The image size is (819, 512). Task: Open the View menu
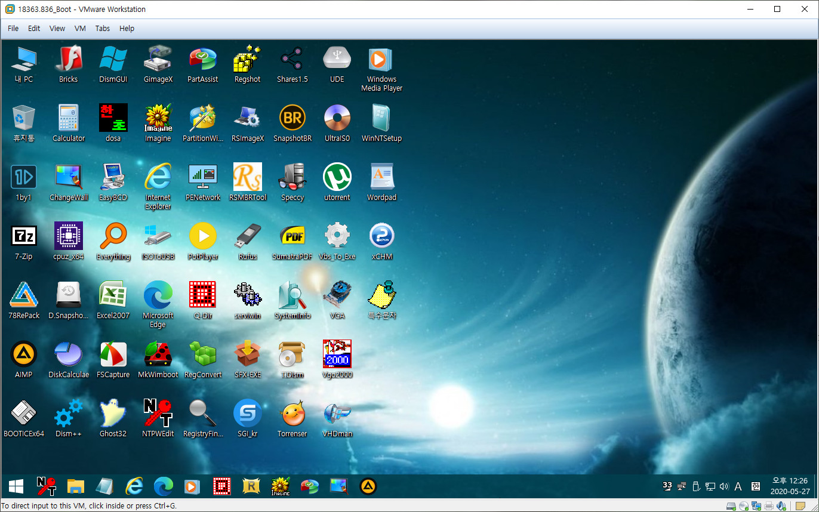click(57, 28)
